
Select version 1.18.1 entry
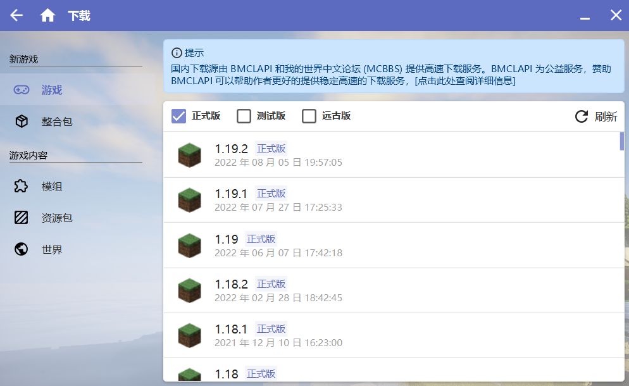pos(392,335)
